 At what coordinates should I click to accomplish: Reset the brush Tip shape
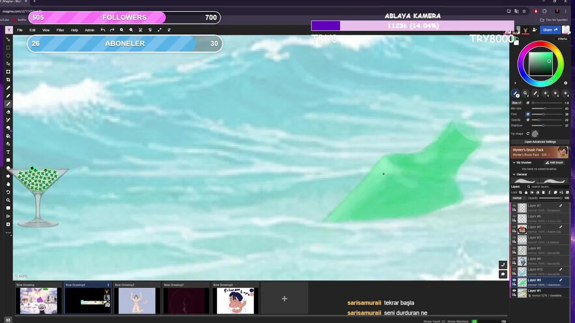[528, 133]
